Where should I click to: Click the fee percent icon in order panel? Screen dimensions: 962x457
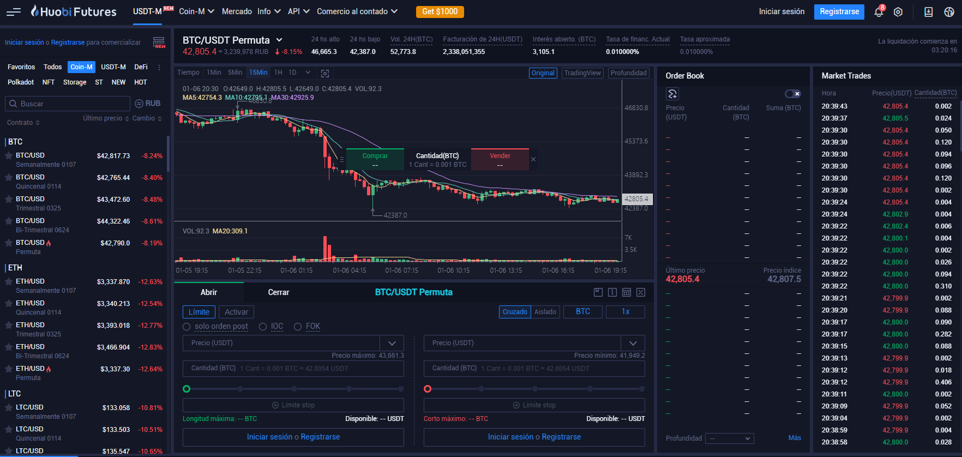point(641,292)
